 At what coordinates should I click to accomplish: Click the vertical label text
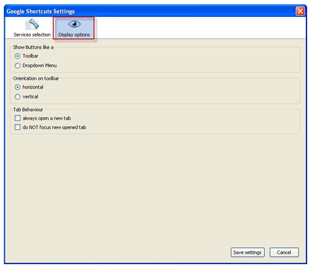30,97
